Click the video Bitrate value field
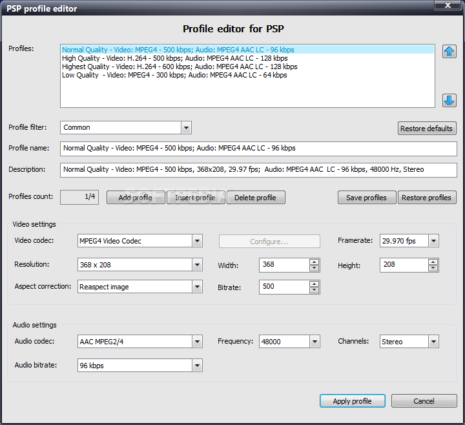Viewport: 465px width, 425px height. [284, 287]
